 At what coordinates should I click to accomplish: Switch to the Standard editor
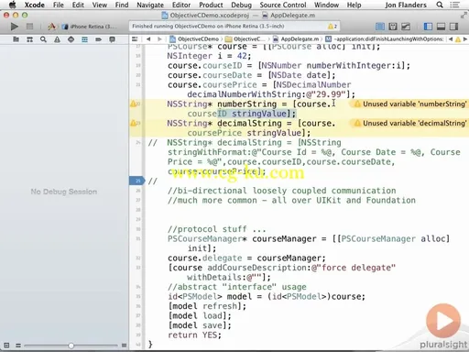[x=380, y=27]
